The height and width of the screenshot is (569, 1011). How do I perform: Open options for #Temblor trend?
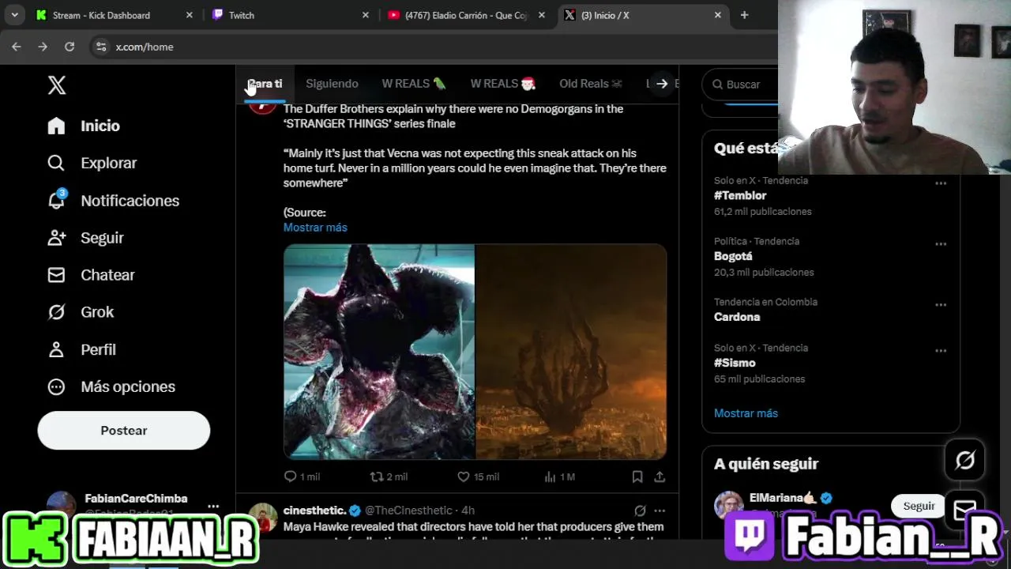click(941, 183)
